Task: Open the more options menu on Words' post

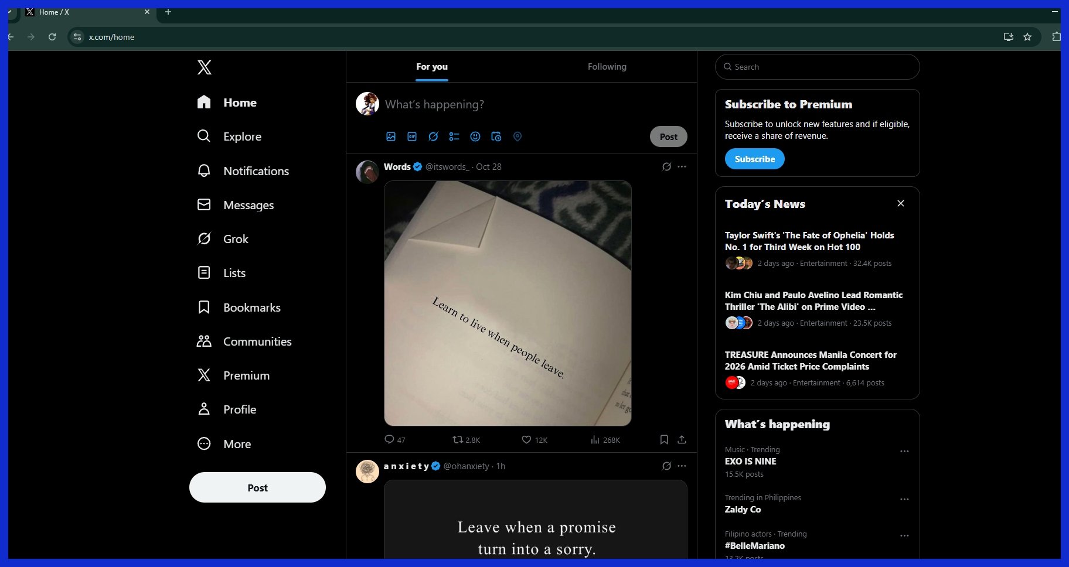Action: [x=682, y=166]
